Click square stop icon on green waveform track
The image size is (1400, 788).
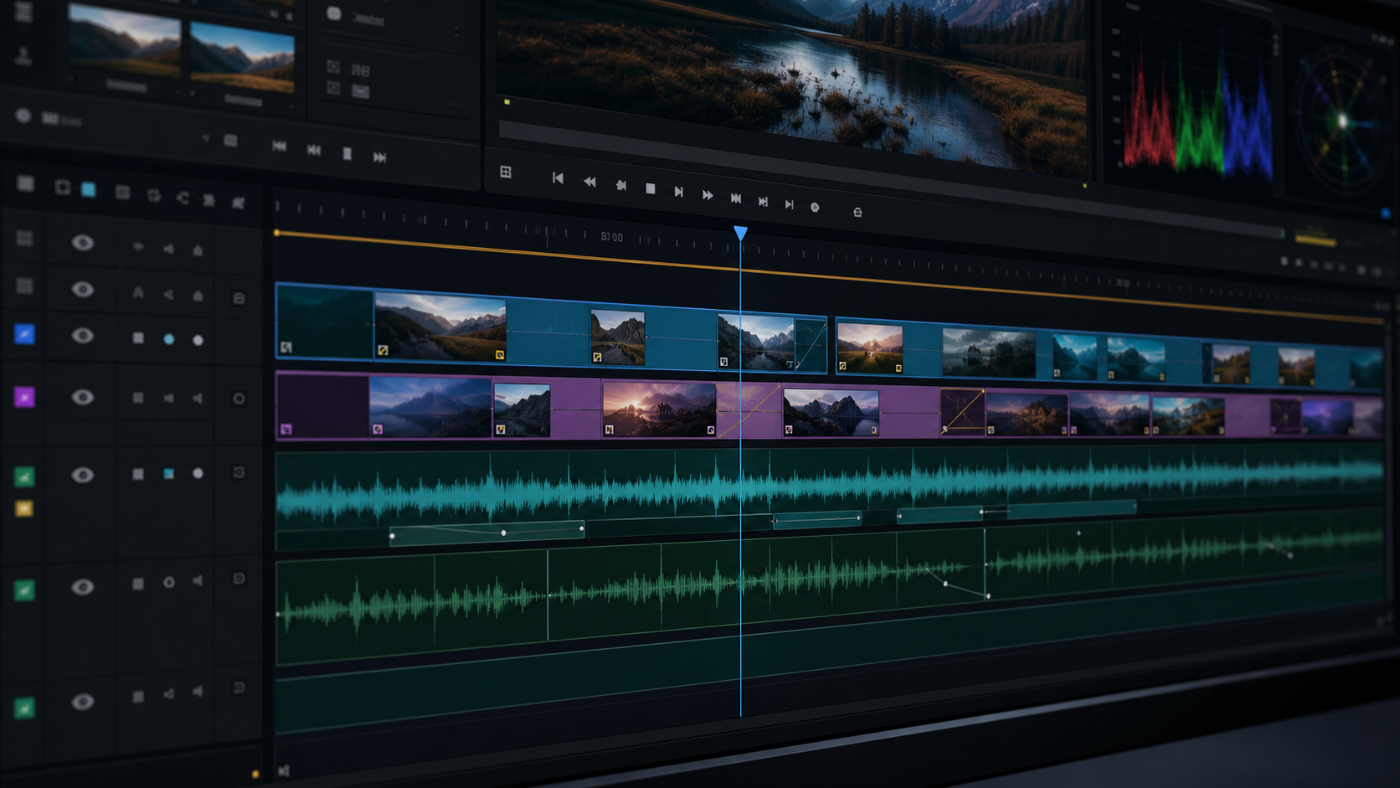click(x=138, y=583)
